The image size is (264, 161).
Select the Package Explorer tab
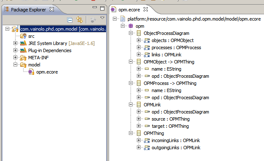click(x=29, y=10)
